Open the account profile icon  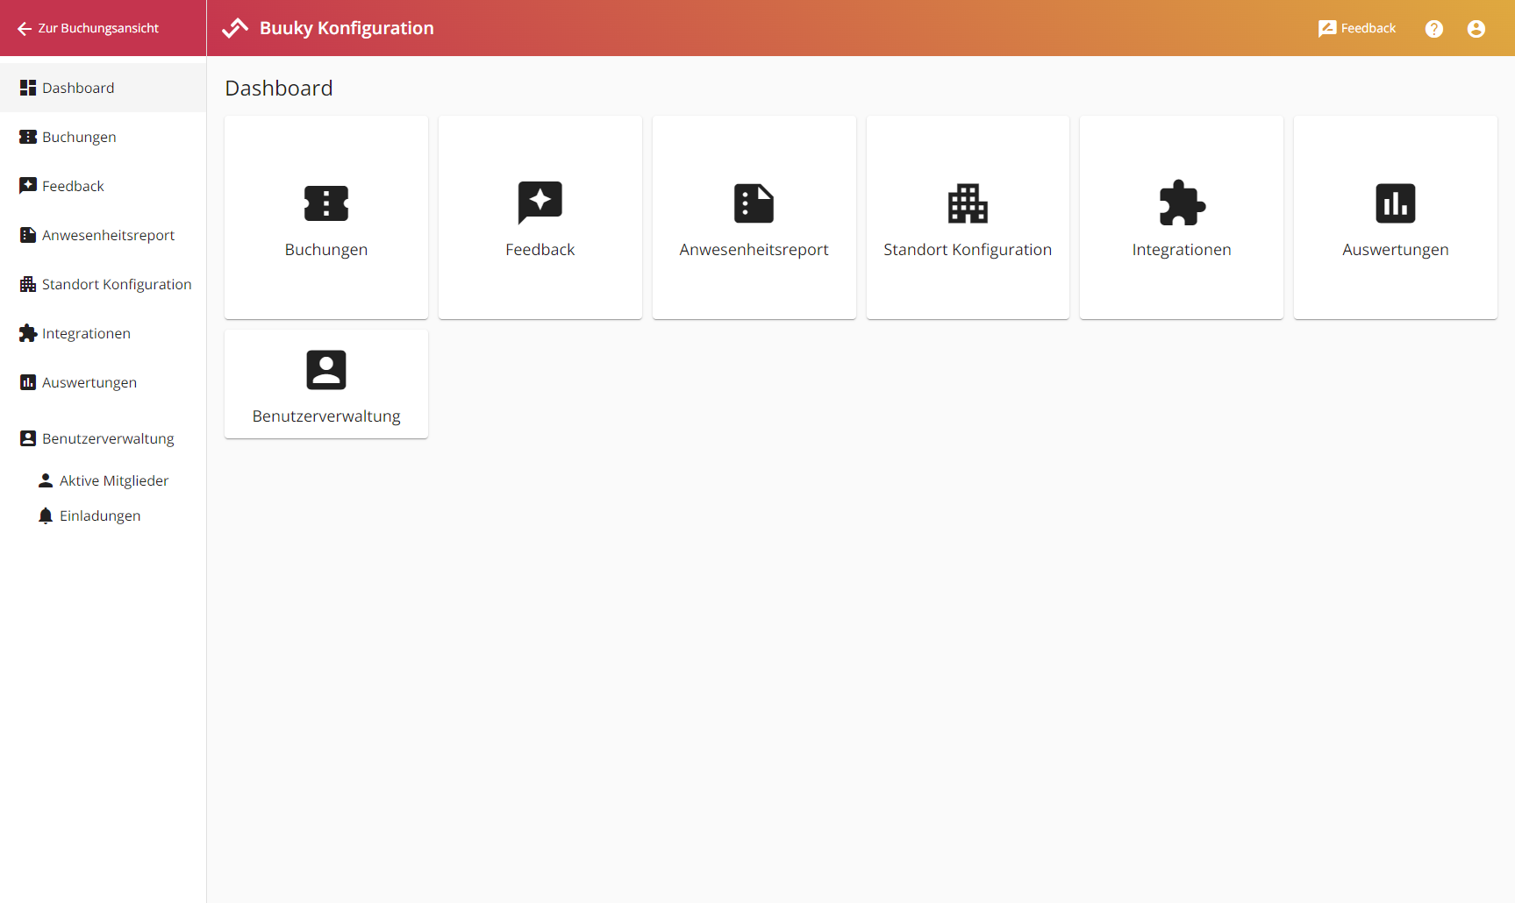(1476, 27)
